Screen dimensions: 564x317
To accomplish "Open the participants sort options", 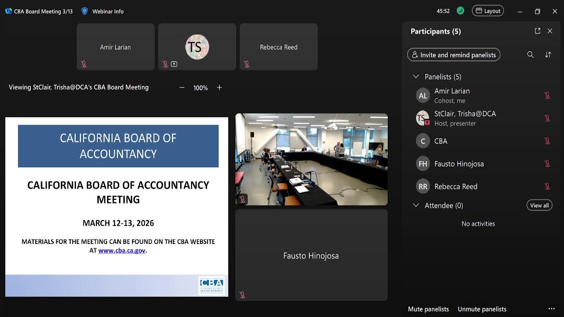I will (548, 55).
